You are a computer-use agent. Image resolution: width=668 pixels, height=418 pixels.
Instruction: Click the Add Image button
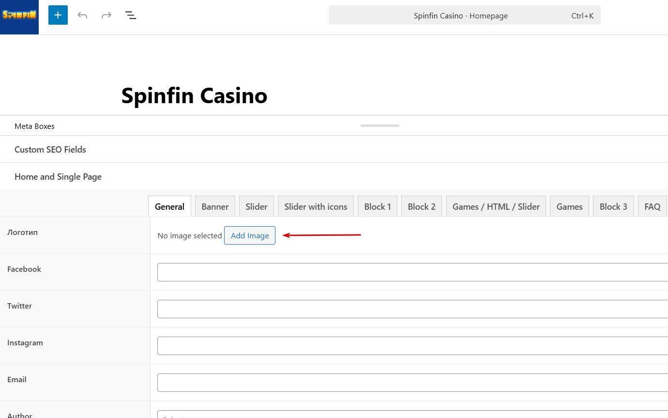pyautogui.click(x=250, y=236)
